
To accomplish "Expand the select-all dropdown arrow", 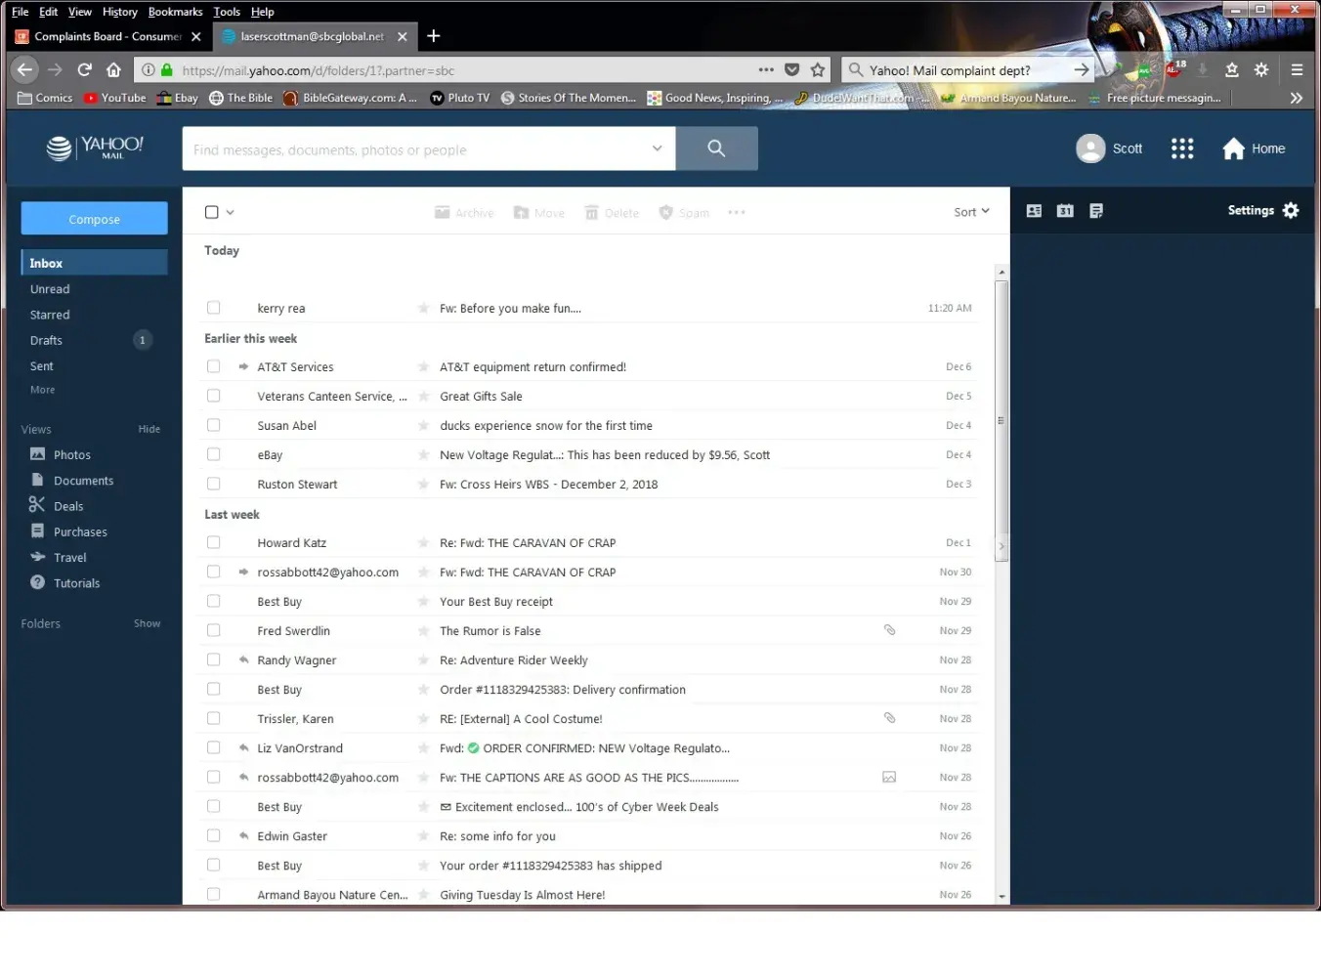I will tap(231, 212).
